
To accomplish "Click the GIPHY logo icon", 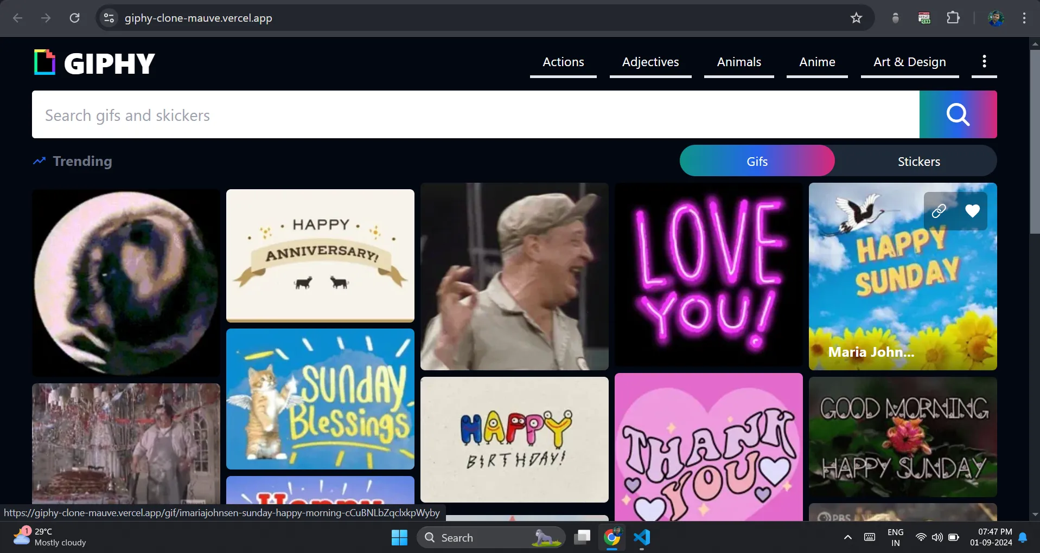I will pos(44,62).
